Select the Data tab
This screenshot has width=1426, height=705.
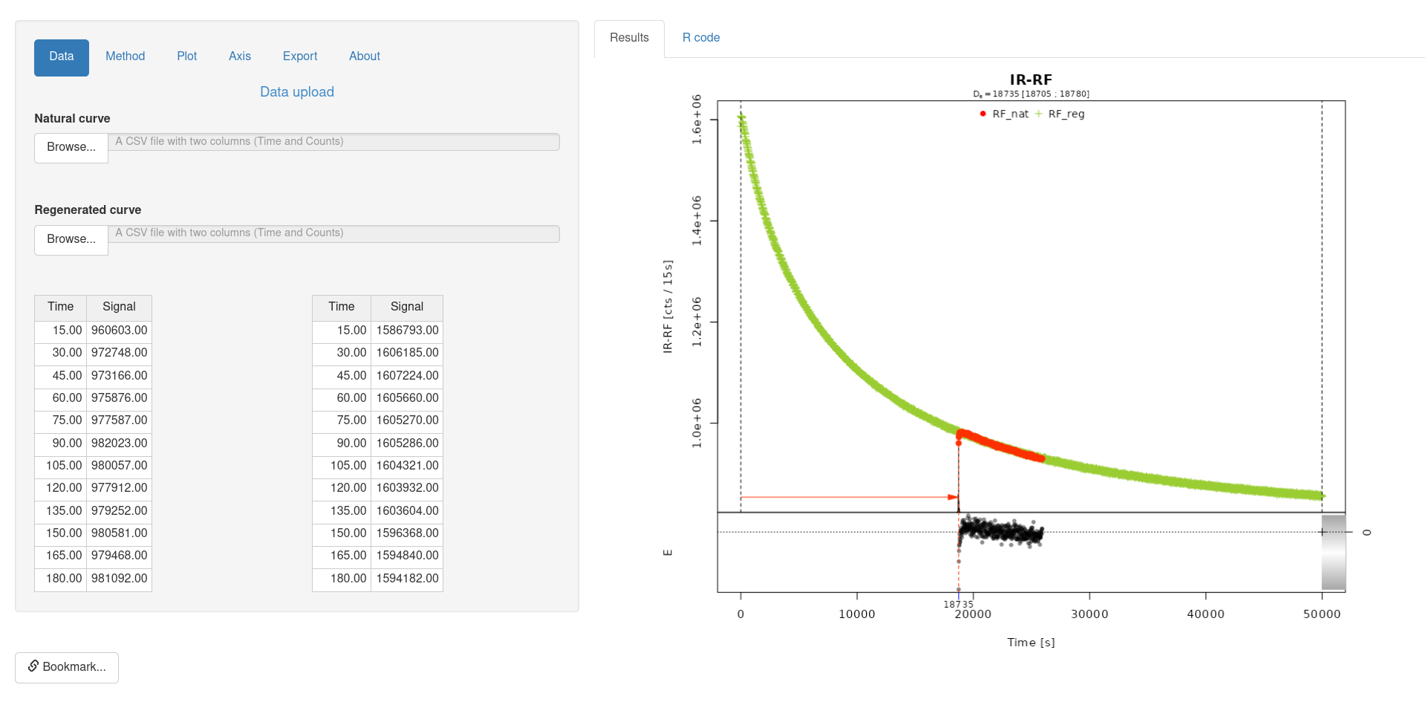click(x=62, y=56)
